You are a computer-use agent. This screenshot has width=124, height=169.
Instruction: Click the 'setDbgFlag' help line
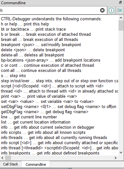click(58, 107)
